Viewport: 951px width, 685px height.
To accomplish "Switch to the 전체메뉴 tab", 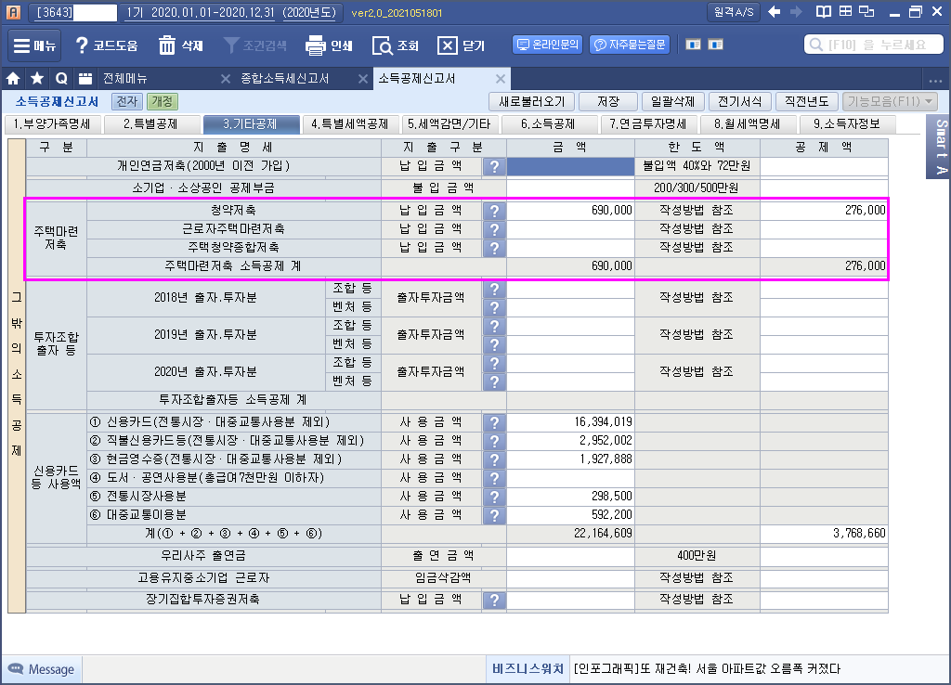I will (125, 78).
